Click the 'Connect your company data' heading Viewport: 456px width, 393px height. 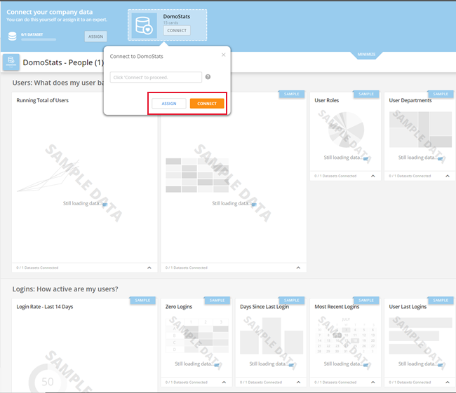(x=50, y=12)
